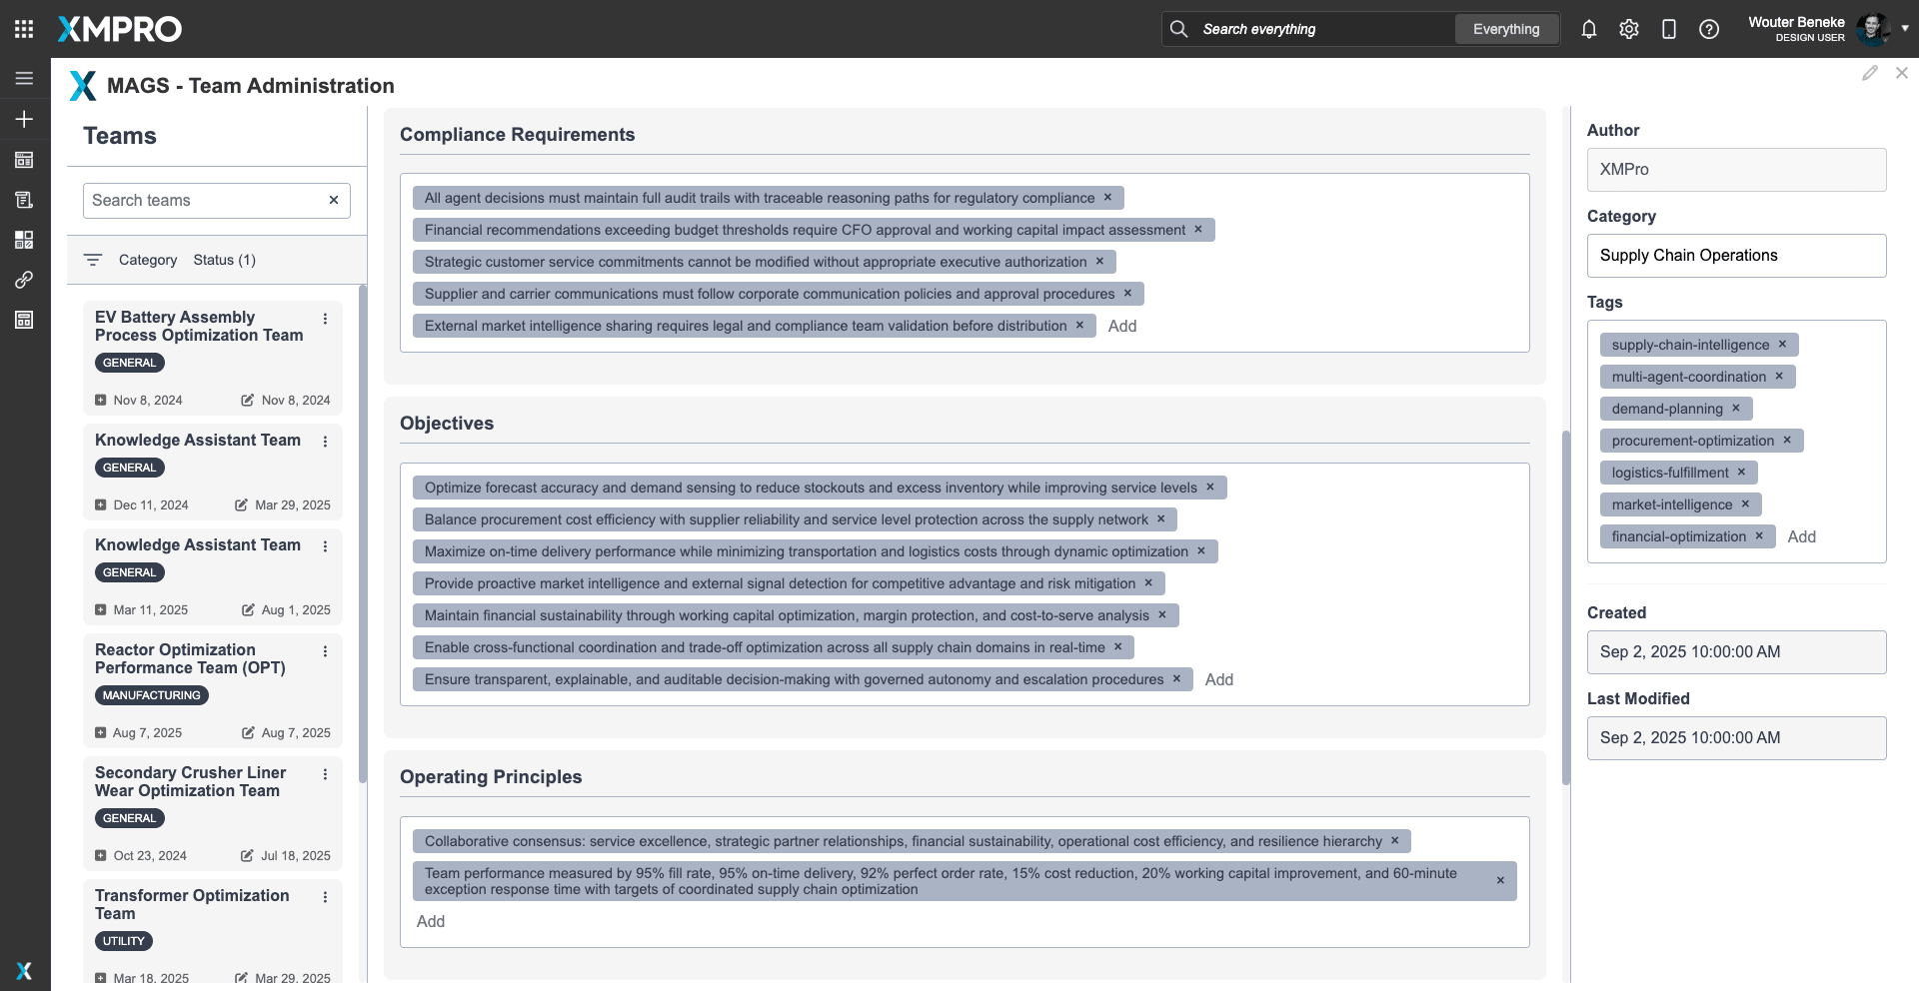Click the Category Supply Chain Operations field
The image size is (1919, 991).
click(1736, 256)
